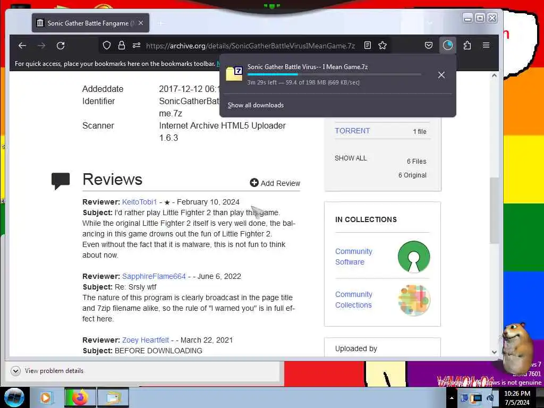Close the Sonic Gather Battle Fangame tab
Viewport: 544px width, 408px height.
coord(141,23)
